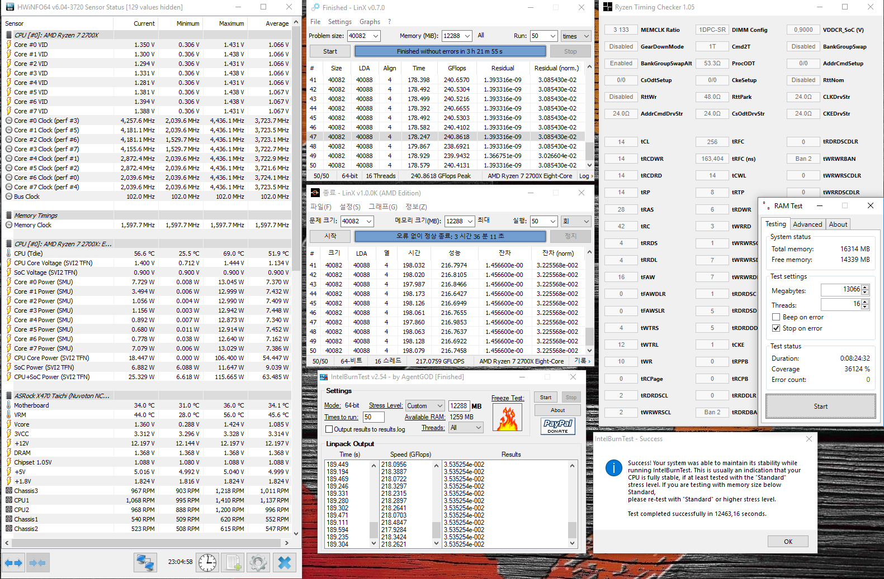This screenshot has height=579, width=884.
Task: Open LinX File menu
Action: click(315, 22)
